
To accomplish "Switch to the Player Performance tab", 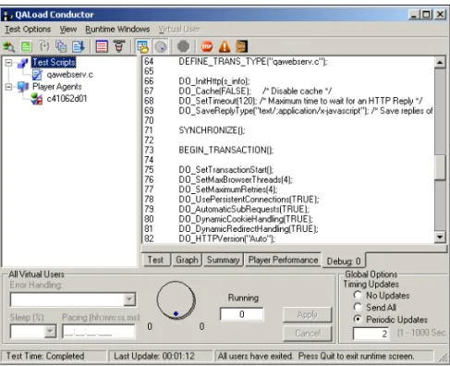I will (283, 260).
